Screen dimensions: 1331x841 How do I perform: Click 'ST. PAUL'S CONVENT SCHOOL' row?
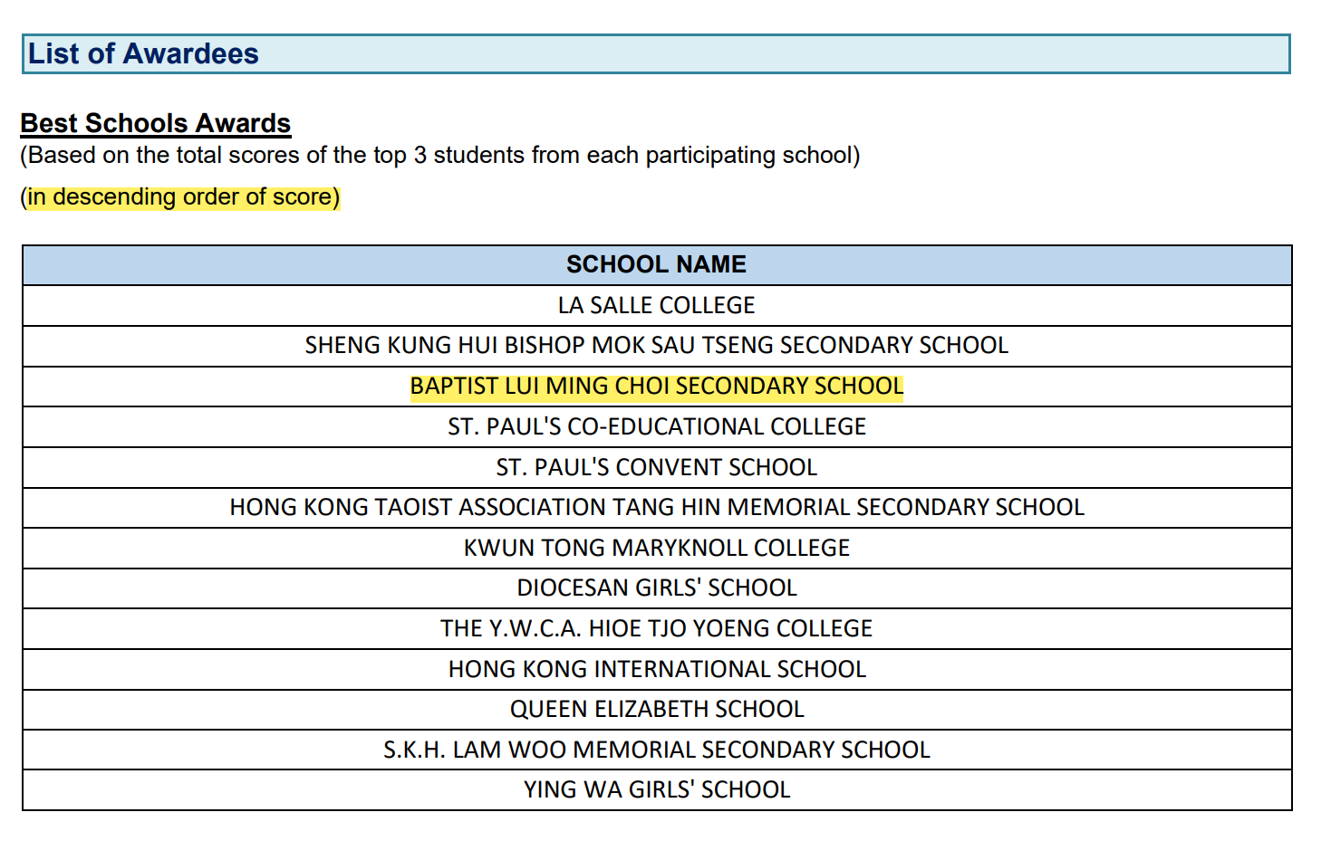(657, 467)
